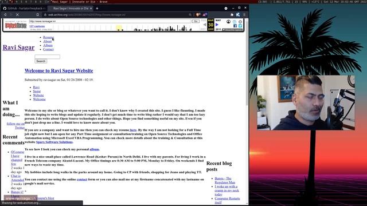Select the highlighted capture on the Wayback timeline
367x206 pixels.
click(119, 28)
